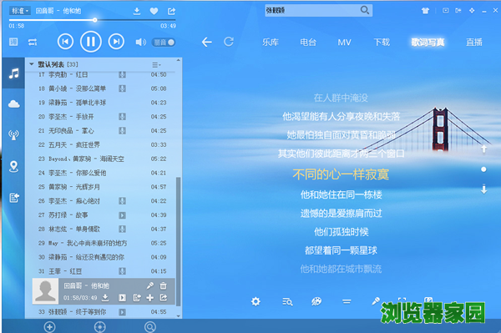Screen dimensions: 501x333
Task: Open radio antenna sidebar icon
Action: pyautogui.click(x=13, y=135)
